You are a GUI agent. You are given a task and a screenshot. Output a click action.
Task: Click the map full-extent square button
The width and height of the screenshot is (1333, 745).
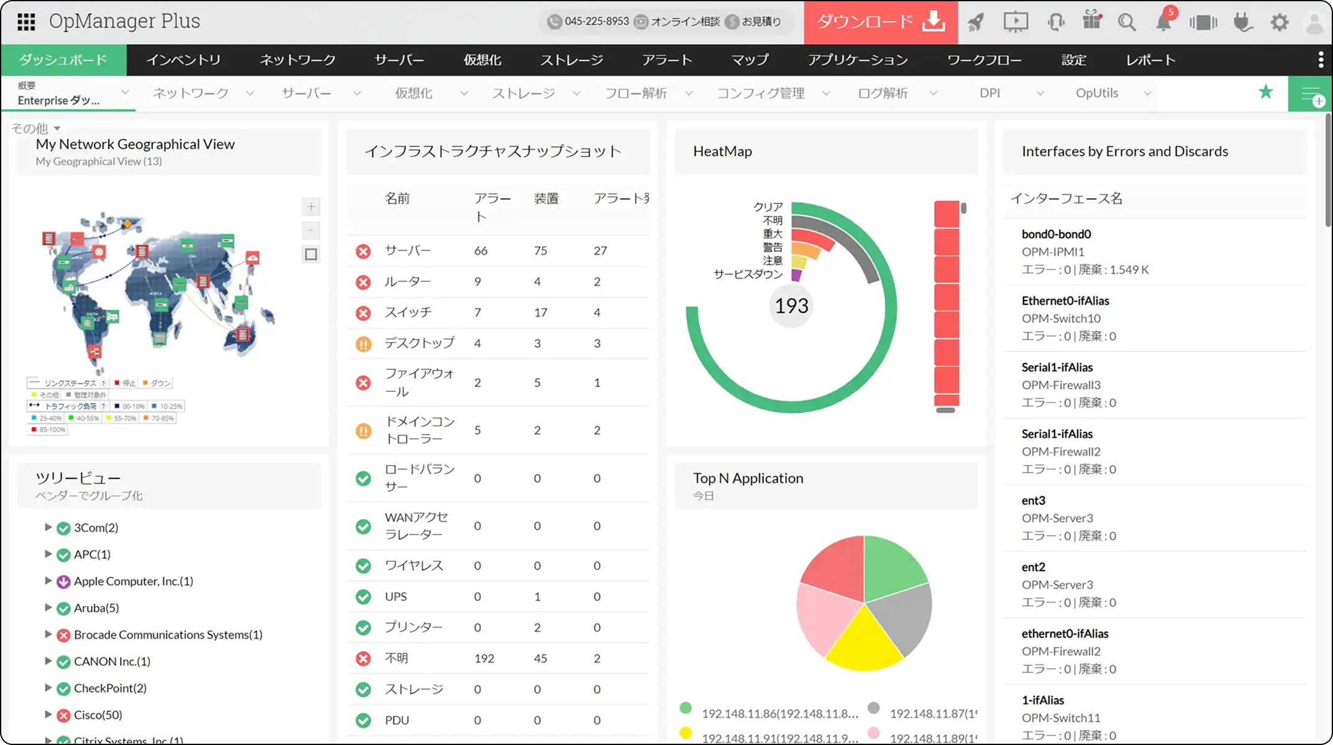(311, 254)
